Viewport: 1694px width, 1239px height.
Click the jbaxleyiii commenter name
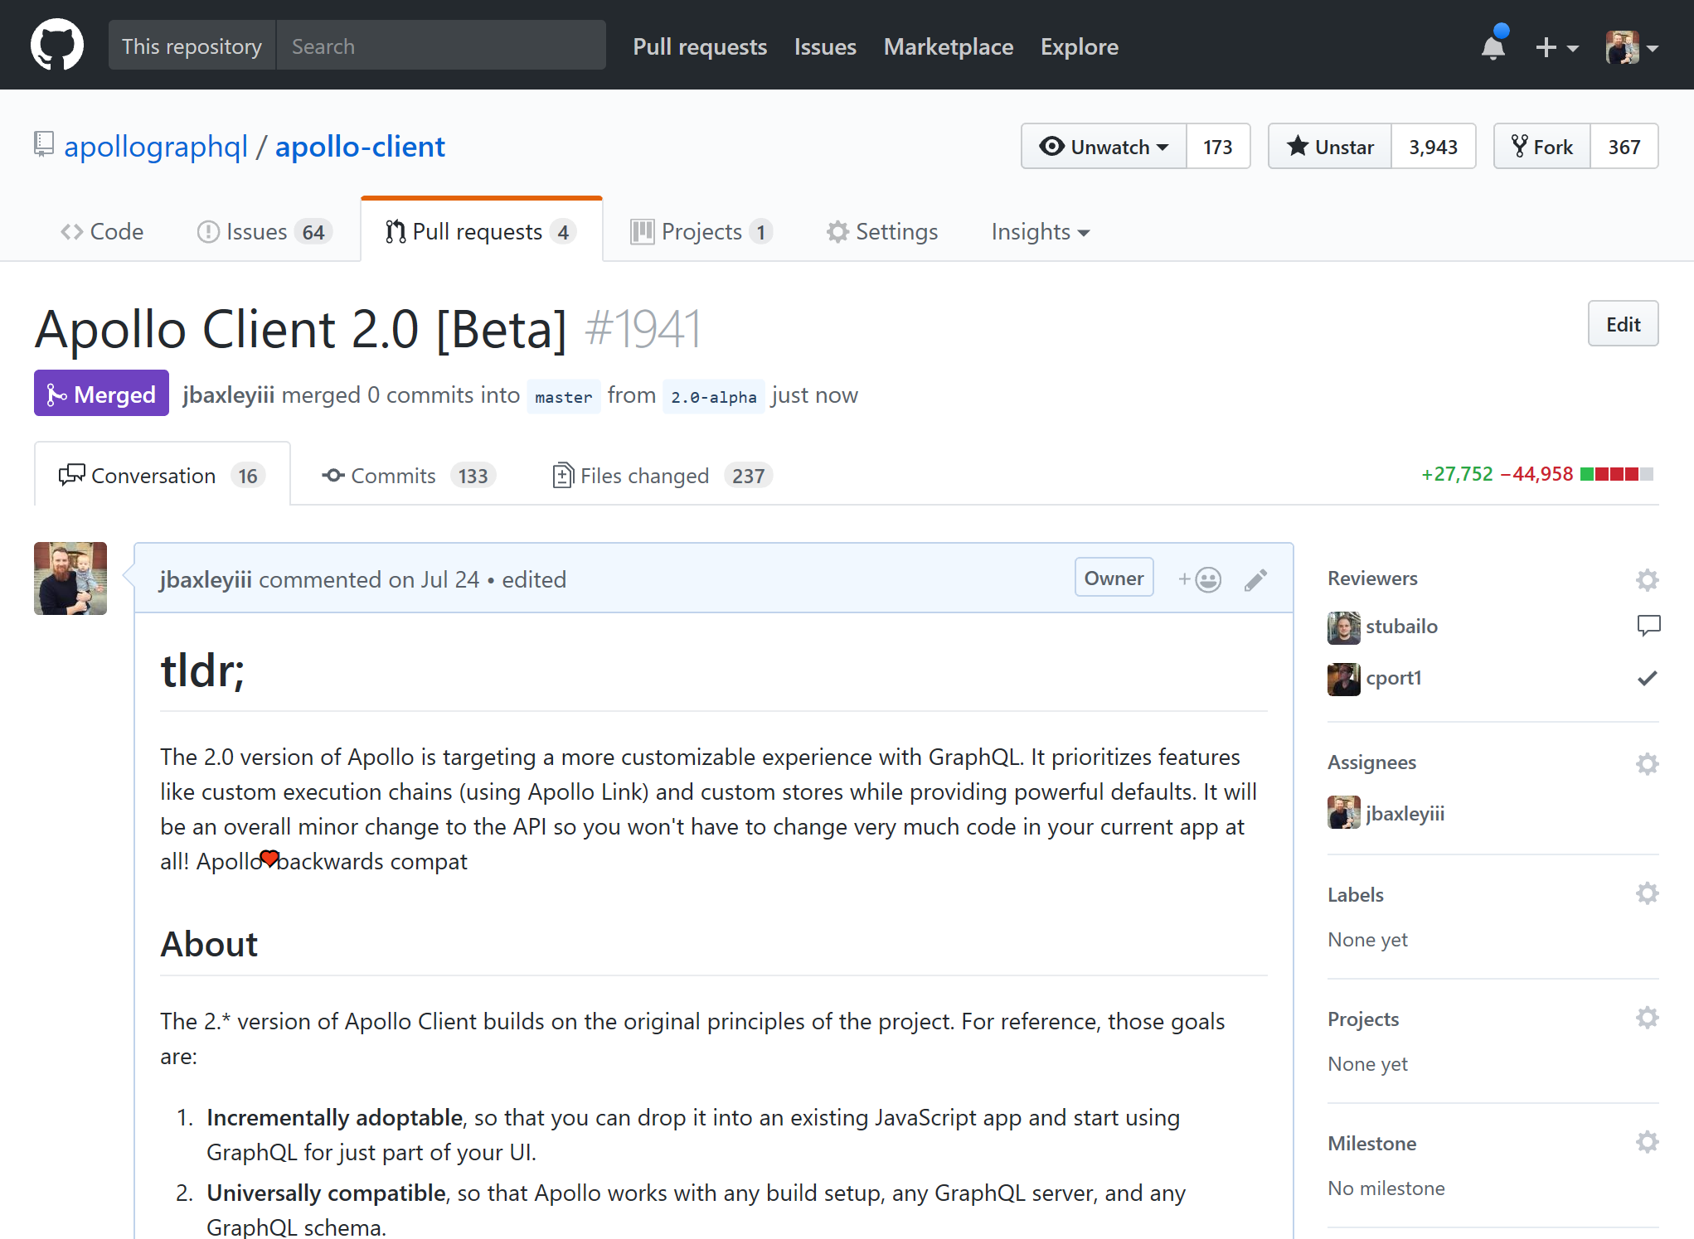pos(206,579)
